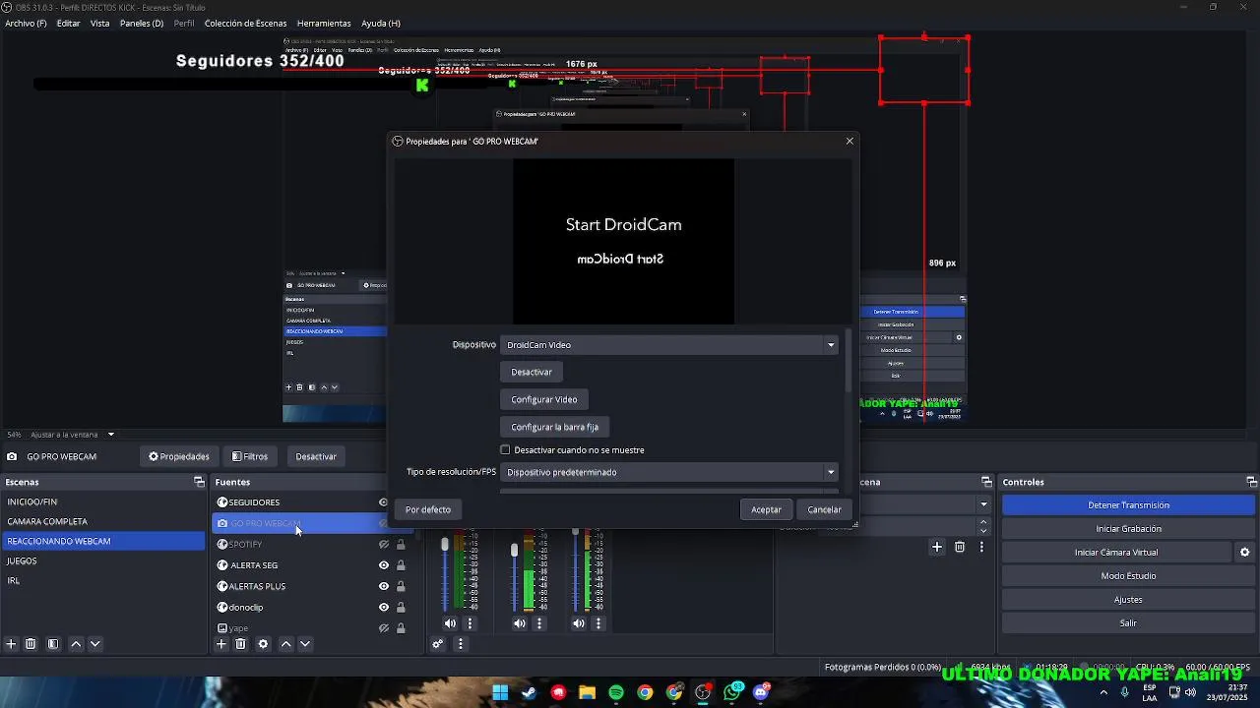Add a new source in Fuentes panel

[221, 644]
